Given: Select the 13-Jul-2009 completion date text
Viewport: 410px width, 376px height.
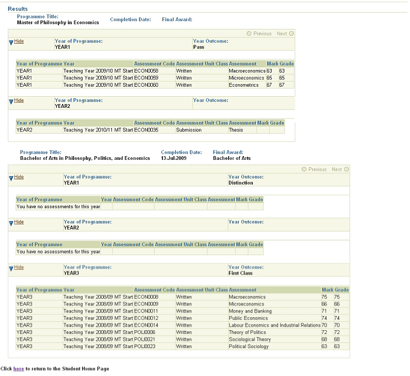Looking at the screenshot, I should point(173,158).
